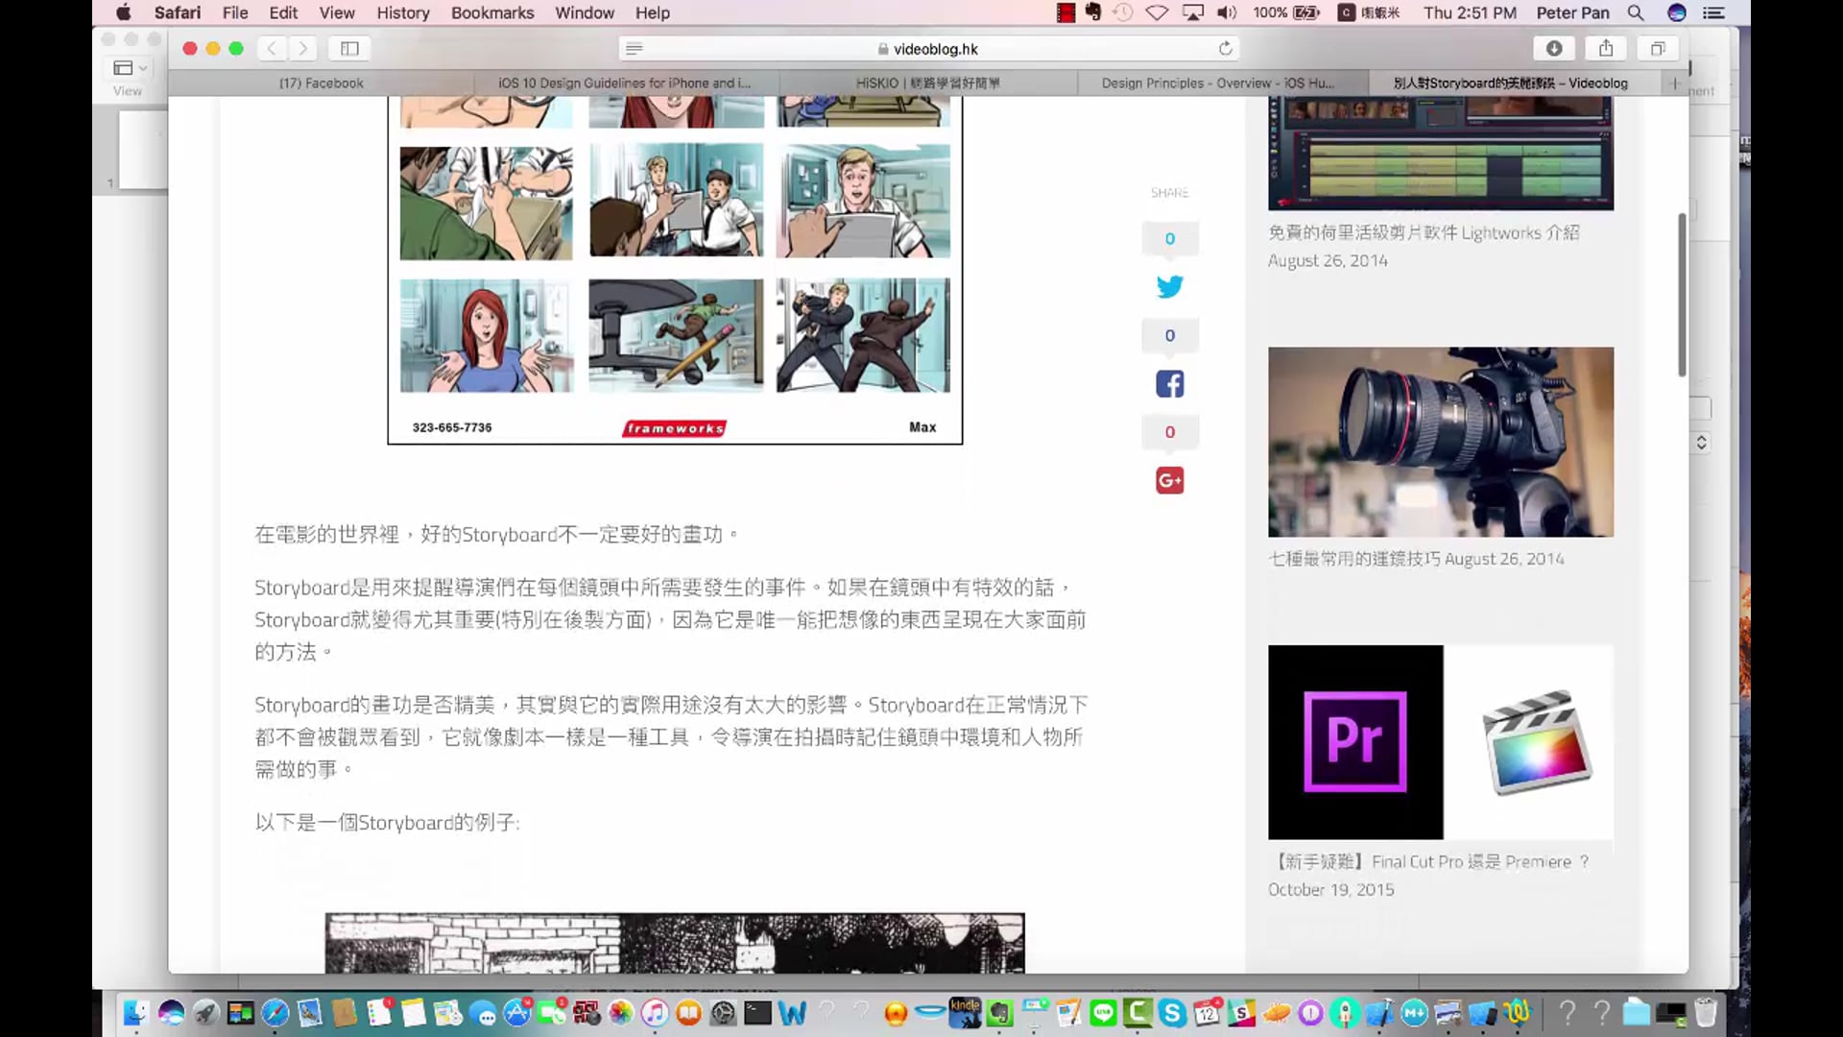Open Safari's downloads popover
Viewport: 1843px width, 1037px height.
click(1554, 48)
